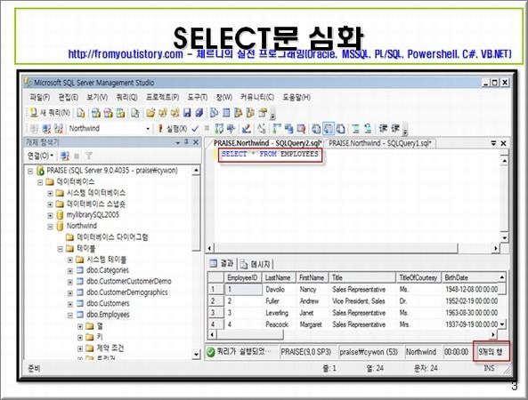Select Results to File icon
This screenshot has height=400, width=528.
(340, 128)
